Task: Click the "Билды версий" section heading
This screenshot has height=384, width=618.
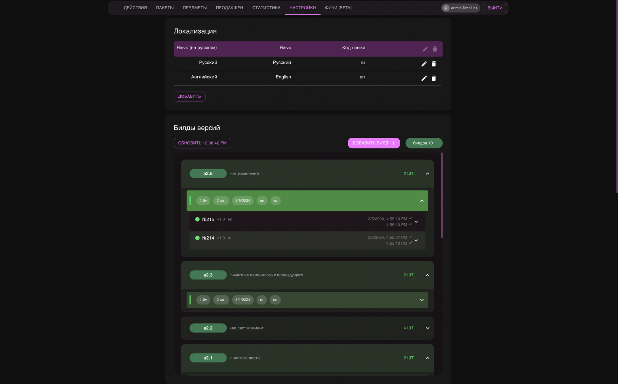Action: [197, 128]
